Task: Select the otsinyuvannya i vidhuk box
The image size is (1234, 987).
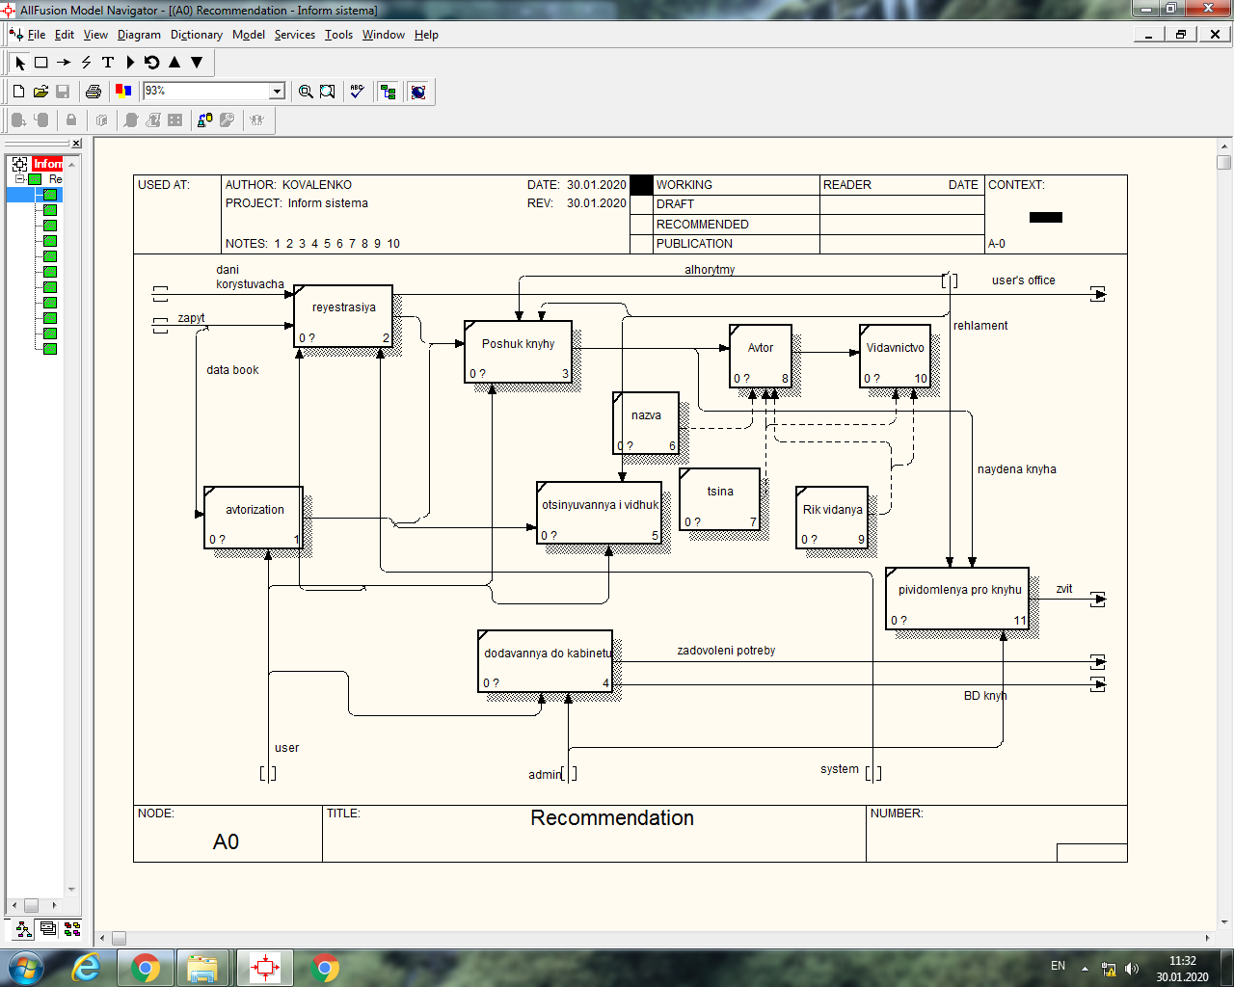Action: [599, 513]
